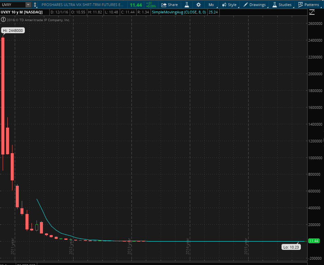The height and width of the screenshot is (265, 324).
Task: Click the +0.09% change text
Action: [151, 6]
